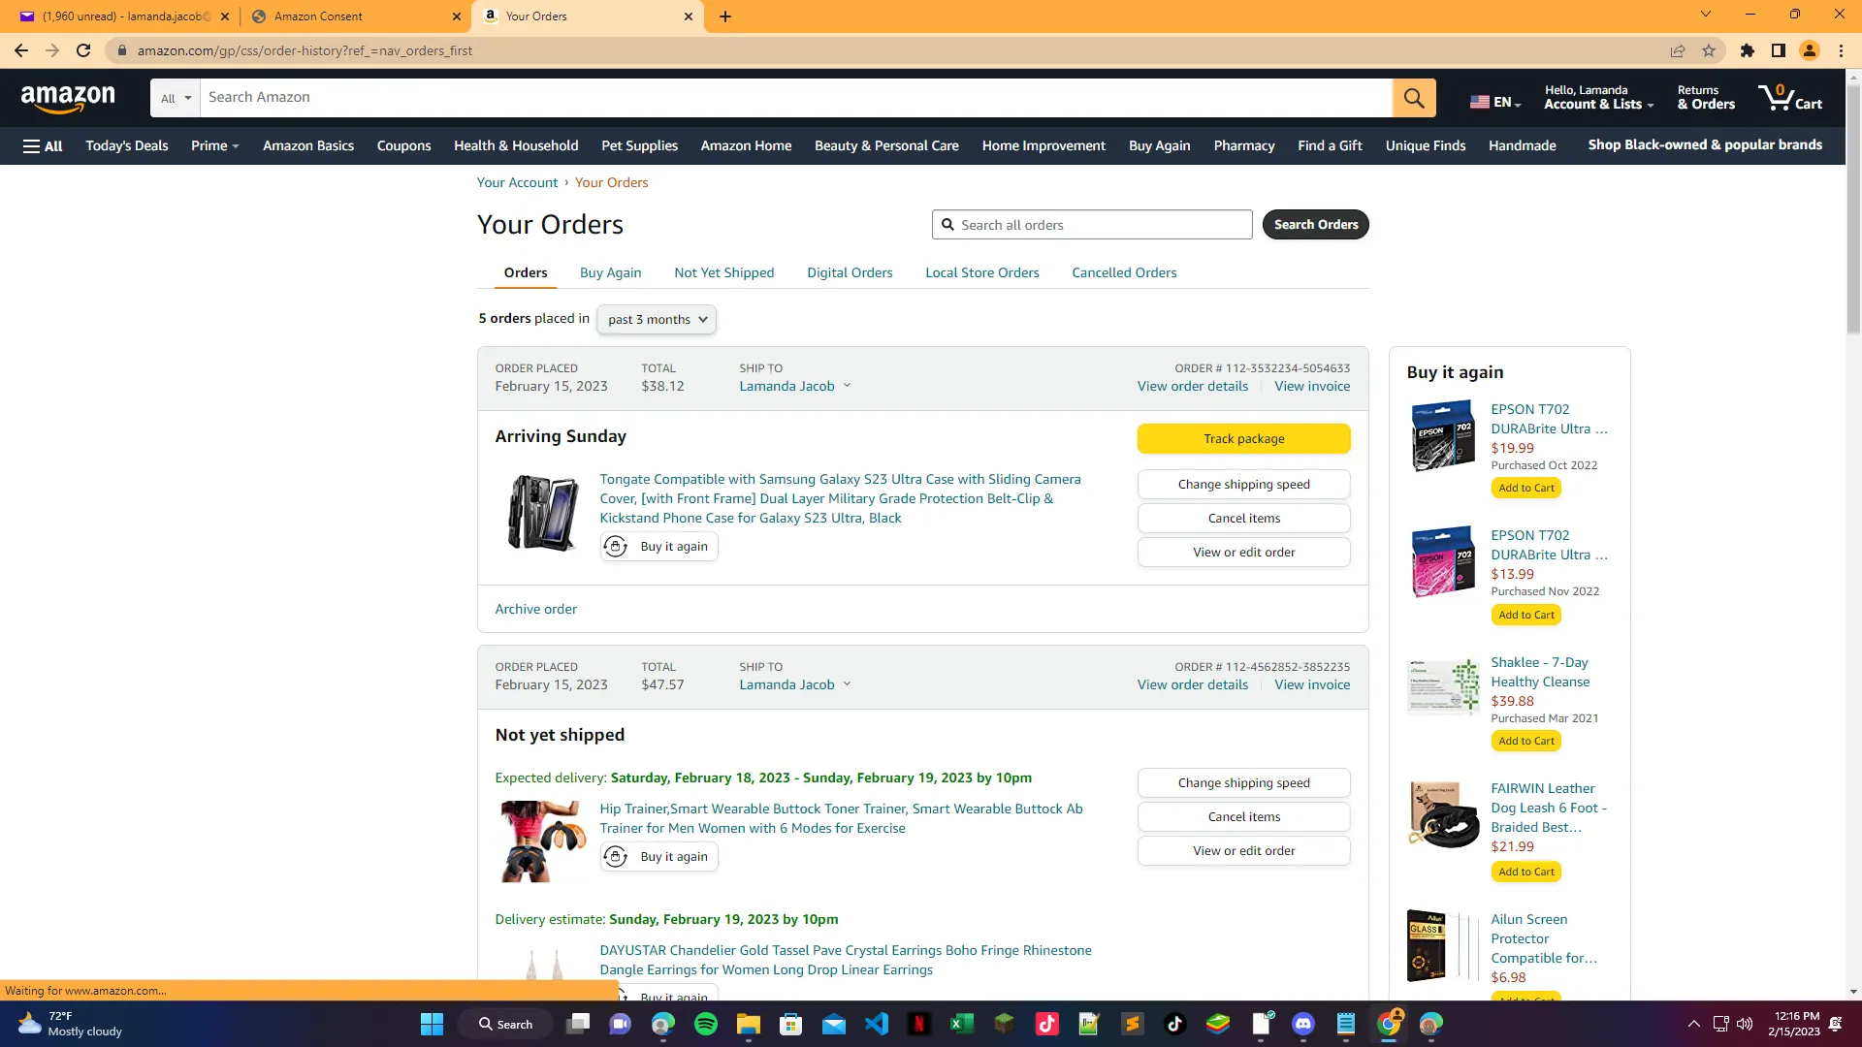Viewport: 1862px width, 1047px height.
Task: Click the Hip Trainer product thumbnail
Action: point(543,841)
